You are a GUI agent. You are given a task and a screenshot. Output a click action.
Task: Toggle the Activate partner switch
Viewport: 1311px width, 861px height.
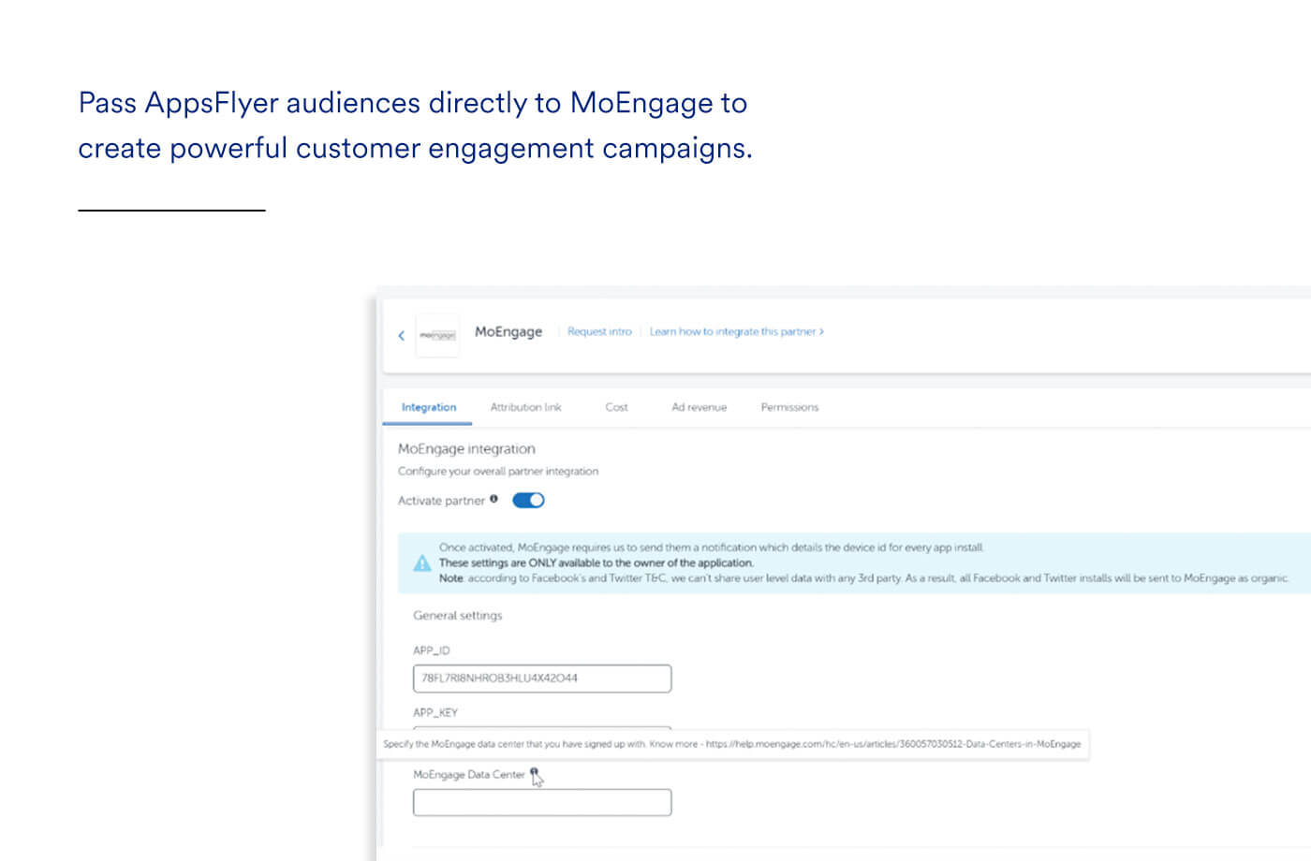coord(528,500)
